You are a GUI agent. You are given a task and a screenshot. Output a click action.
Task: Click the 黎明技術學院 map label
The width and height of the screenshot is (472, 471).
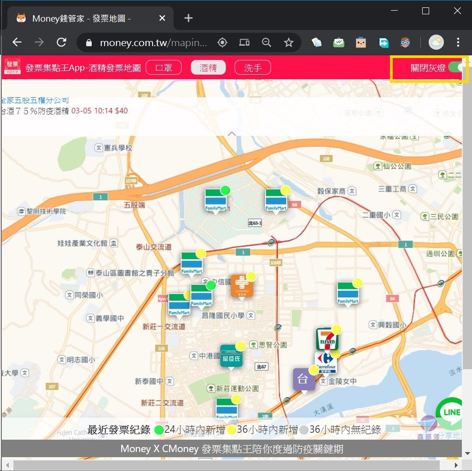coord(41,211)
